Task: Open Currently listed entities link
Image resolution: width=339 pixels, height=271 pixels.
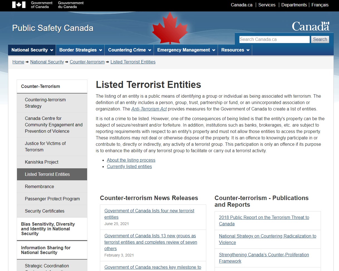Action: point(129,166)
